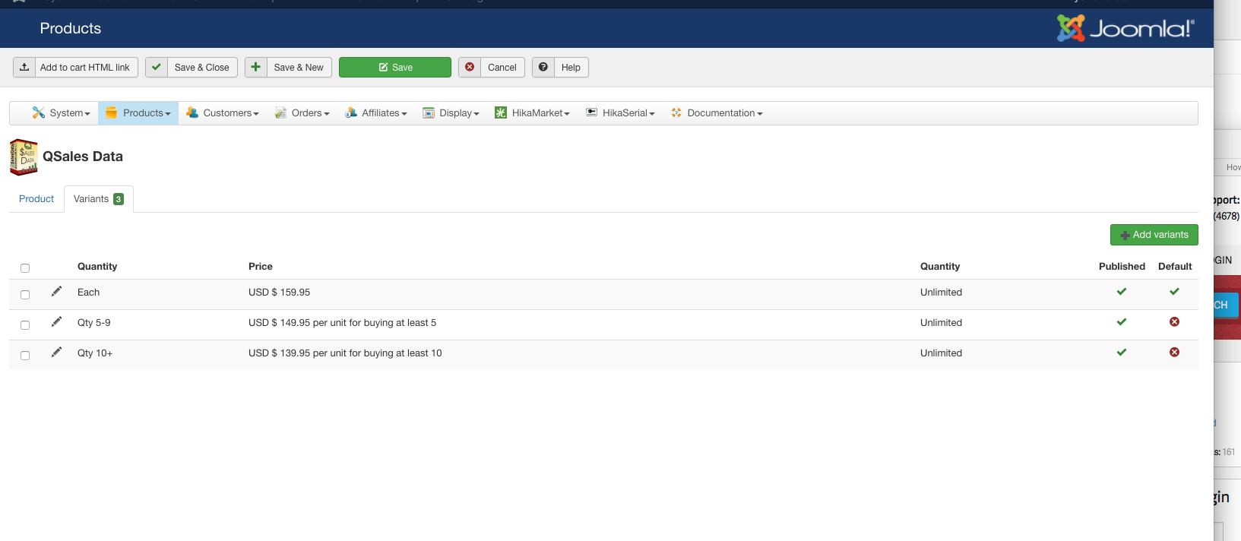Click the question mark Help icon

pos(543,67)
